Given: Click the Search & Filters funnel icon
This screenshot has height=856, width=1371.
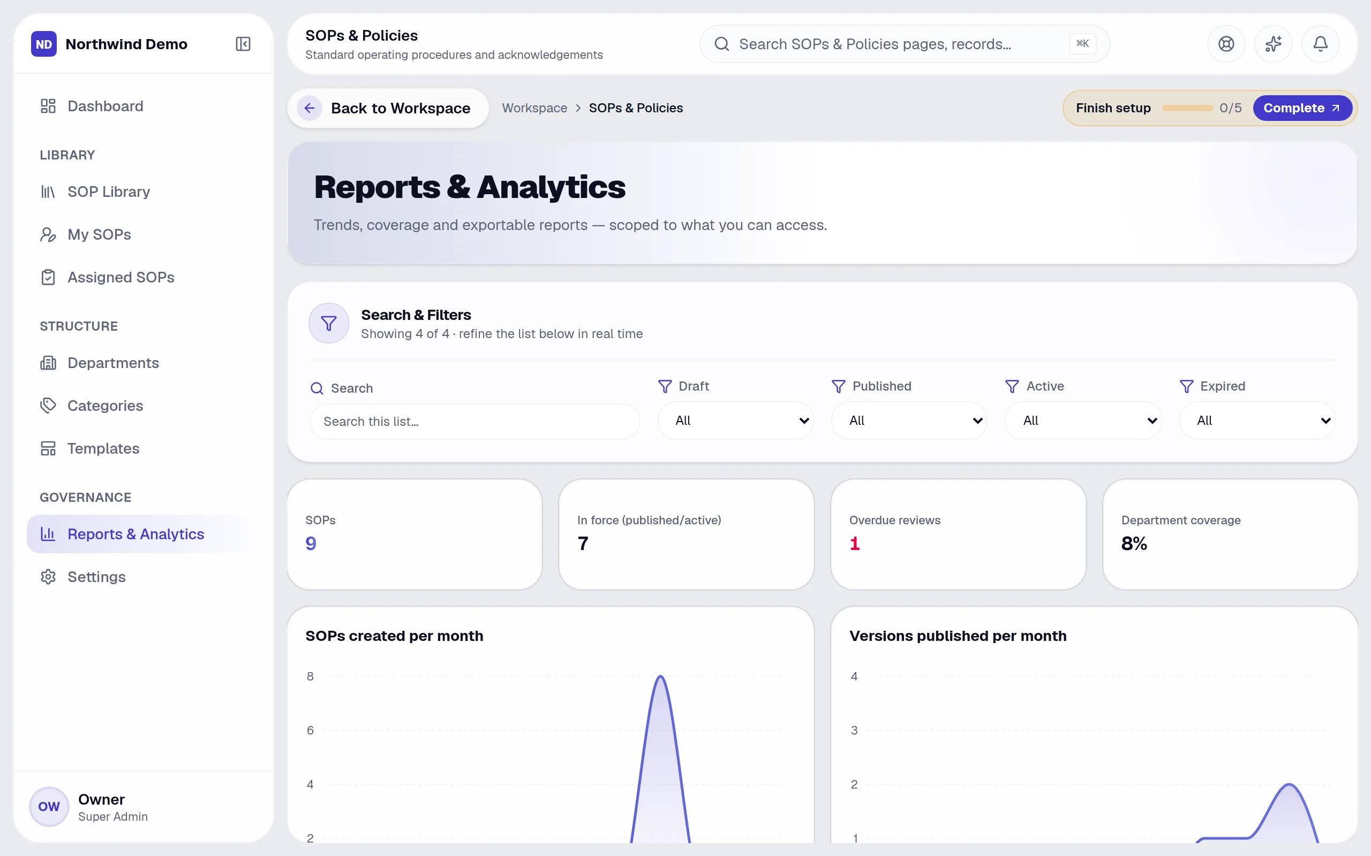Looking at the screenshot, I should 329,323.
